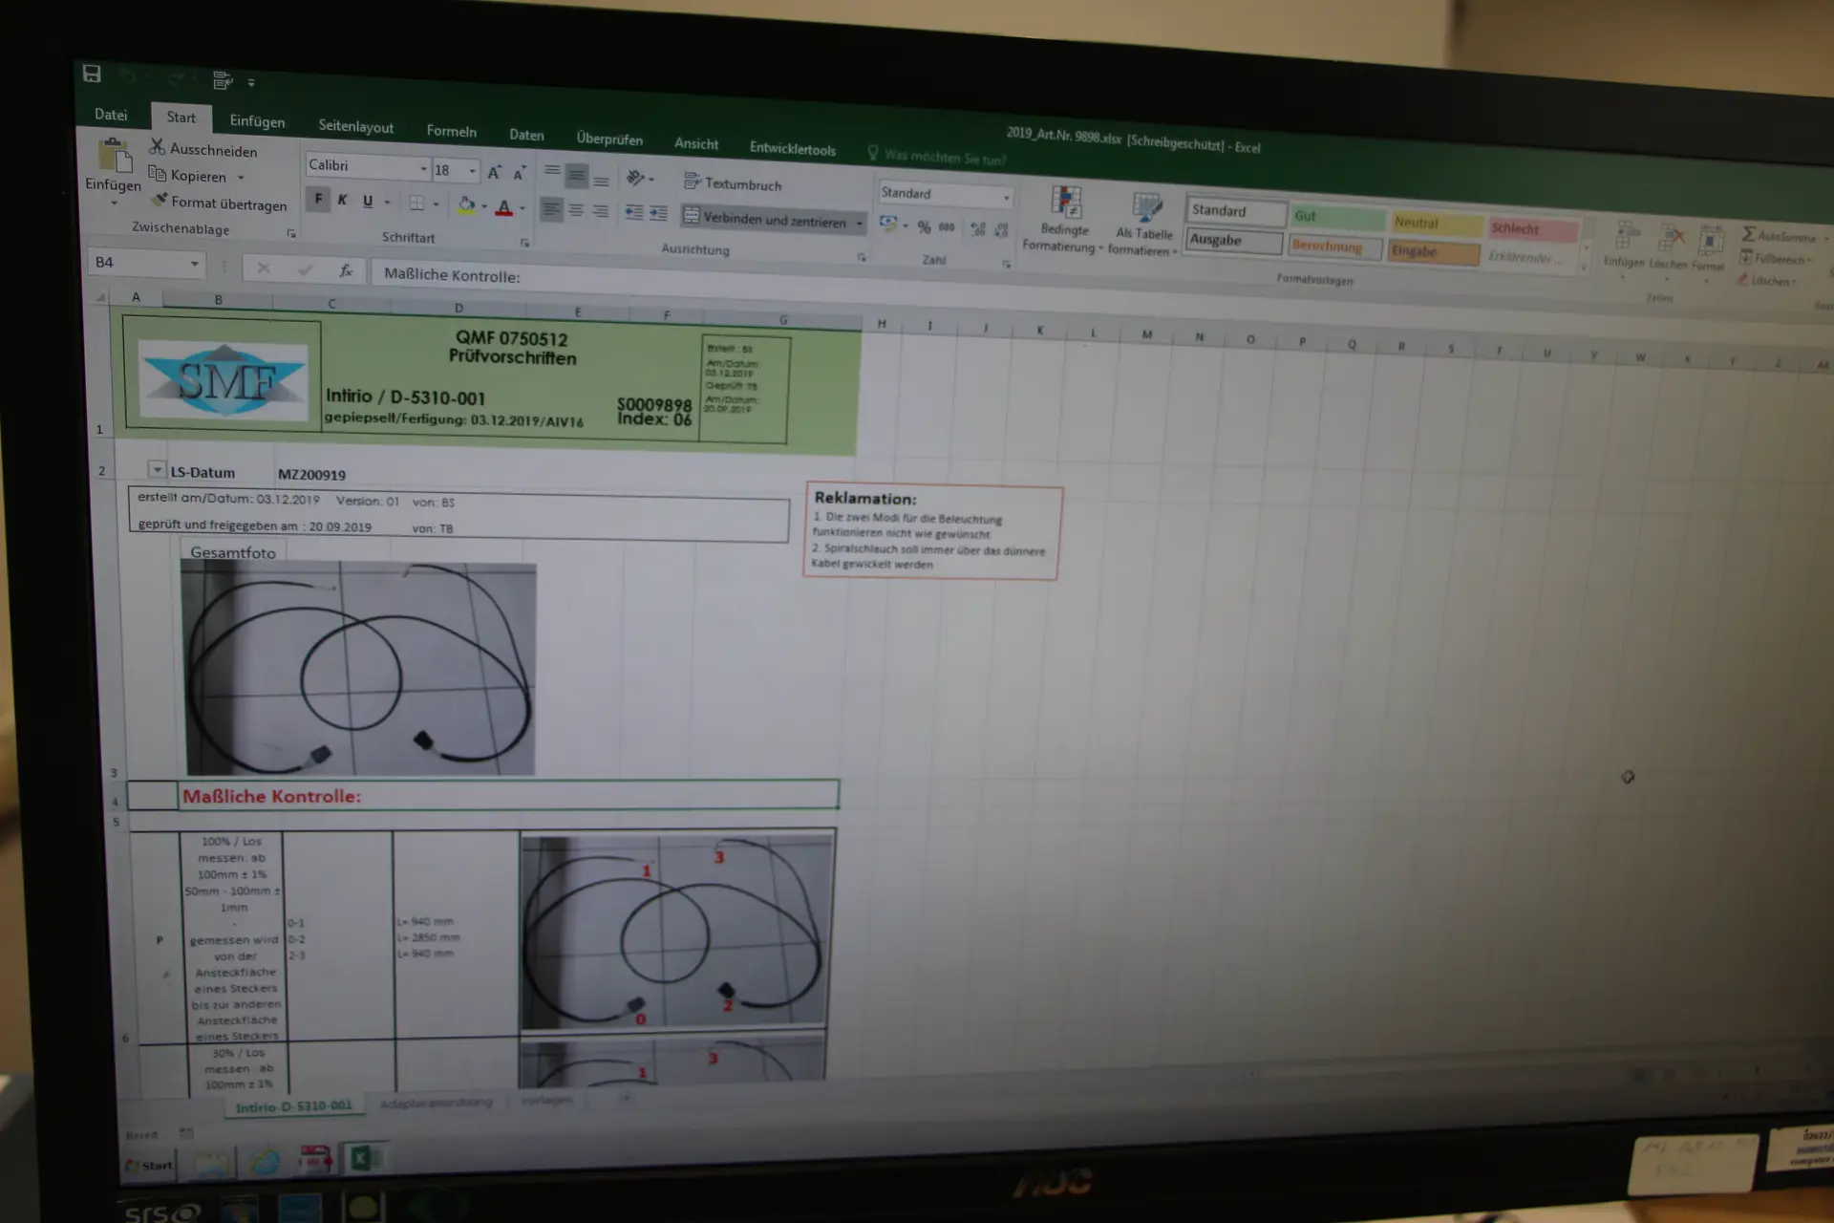Save the workbook with the disk icon
The image size is (1834, 1223).
(92, 74)
